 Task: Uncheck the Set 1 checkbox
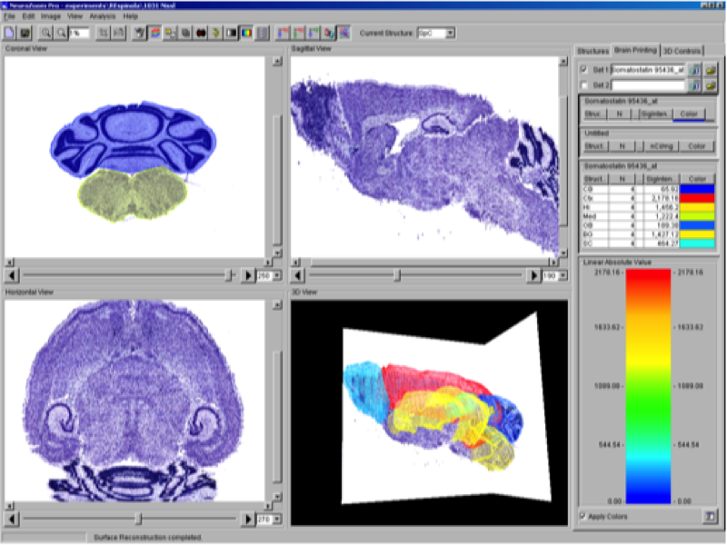click(x=583, y=69)
